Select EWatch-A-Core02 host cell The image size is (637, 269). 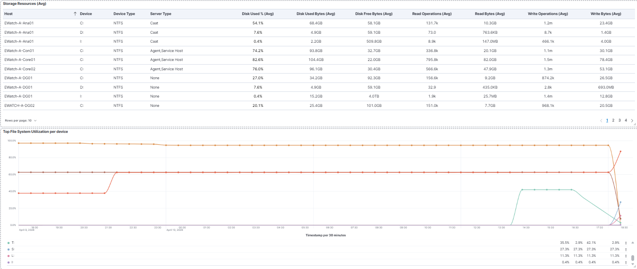tap(20, 69)
